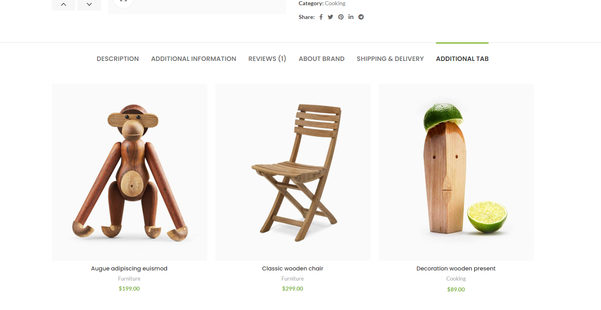Switch to Additional Information tab
The image size is (601, 310).
coord(194,59)
